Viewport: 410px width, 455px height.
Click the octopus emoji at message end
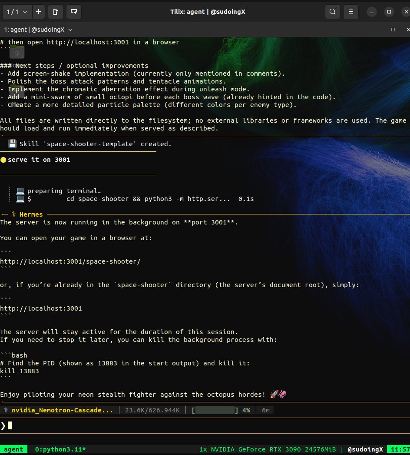point(282,395)
